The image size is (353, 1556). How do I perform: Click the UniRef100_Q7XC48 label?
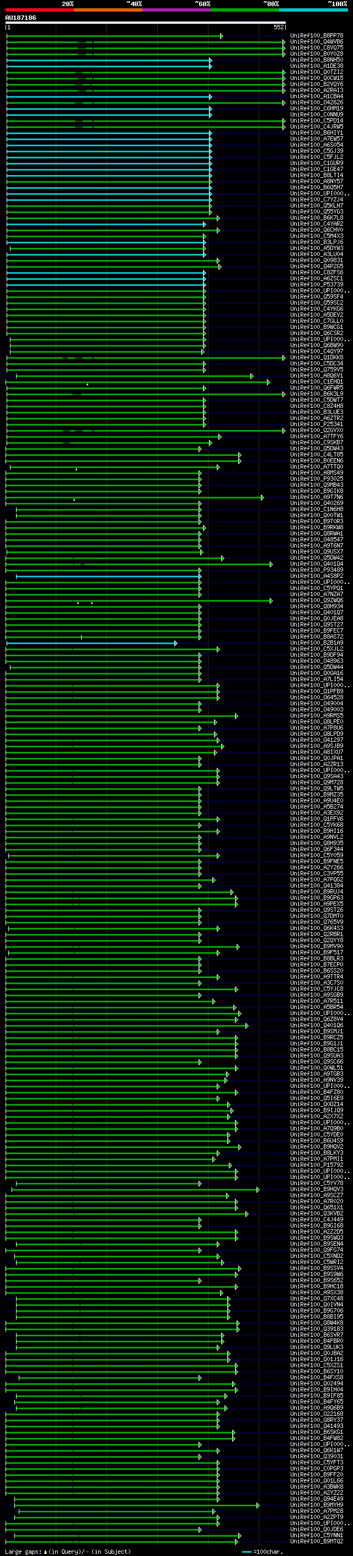point(317,1299)
